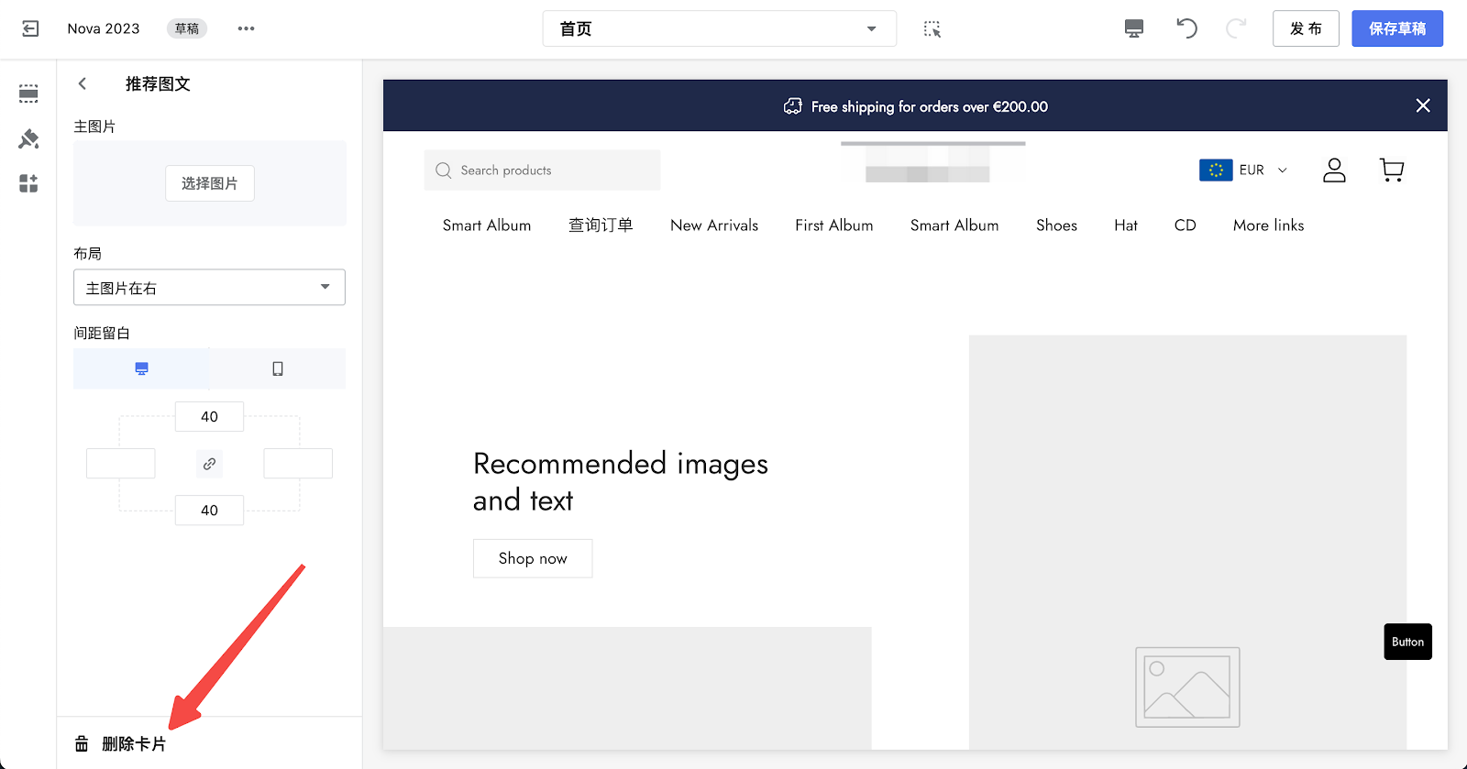This screenshot has height=769, width=1467.
Task: Click the Recommended images and text heading
Action: coord(621,482)
